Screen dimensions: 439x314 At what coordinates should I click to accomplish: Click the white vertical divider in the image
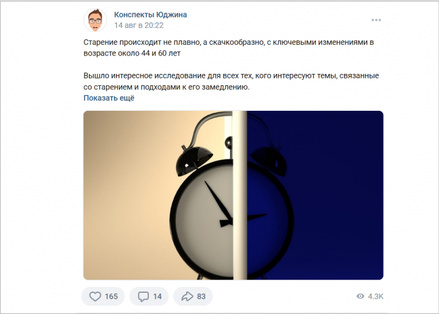pyautogui.click(x=240, y=195)
